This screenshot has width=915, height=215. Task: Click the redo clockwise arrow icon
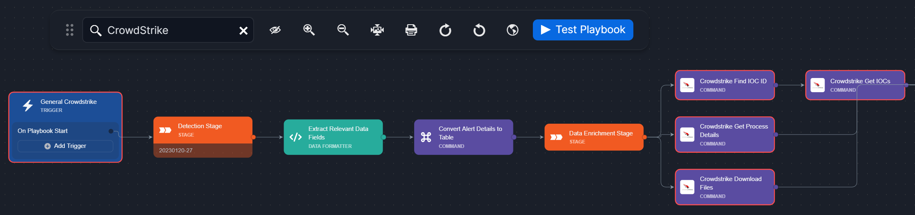(x=445, y=30)
